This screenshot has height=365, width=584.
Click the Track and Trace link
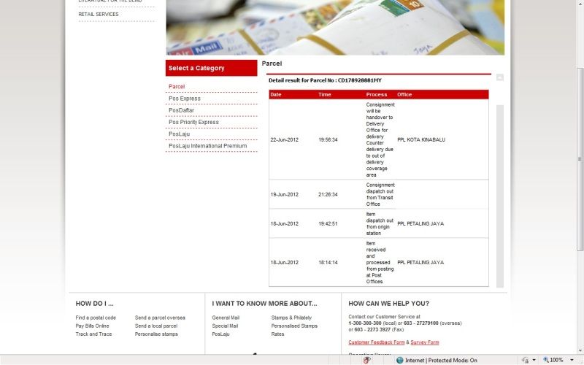click(x=93, y=334)
